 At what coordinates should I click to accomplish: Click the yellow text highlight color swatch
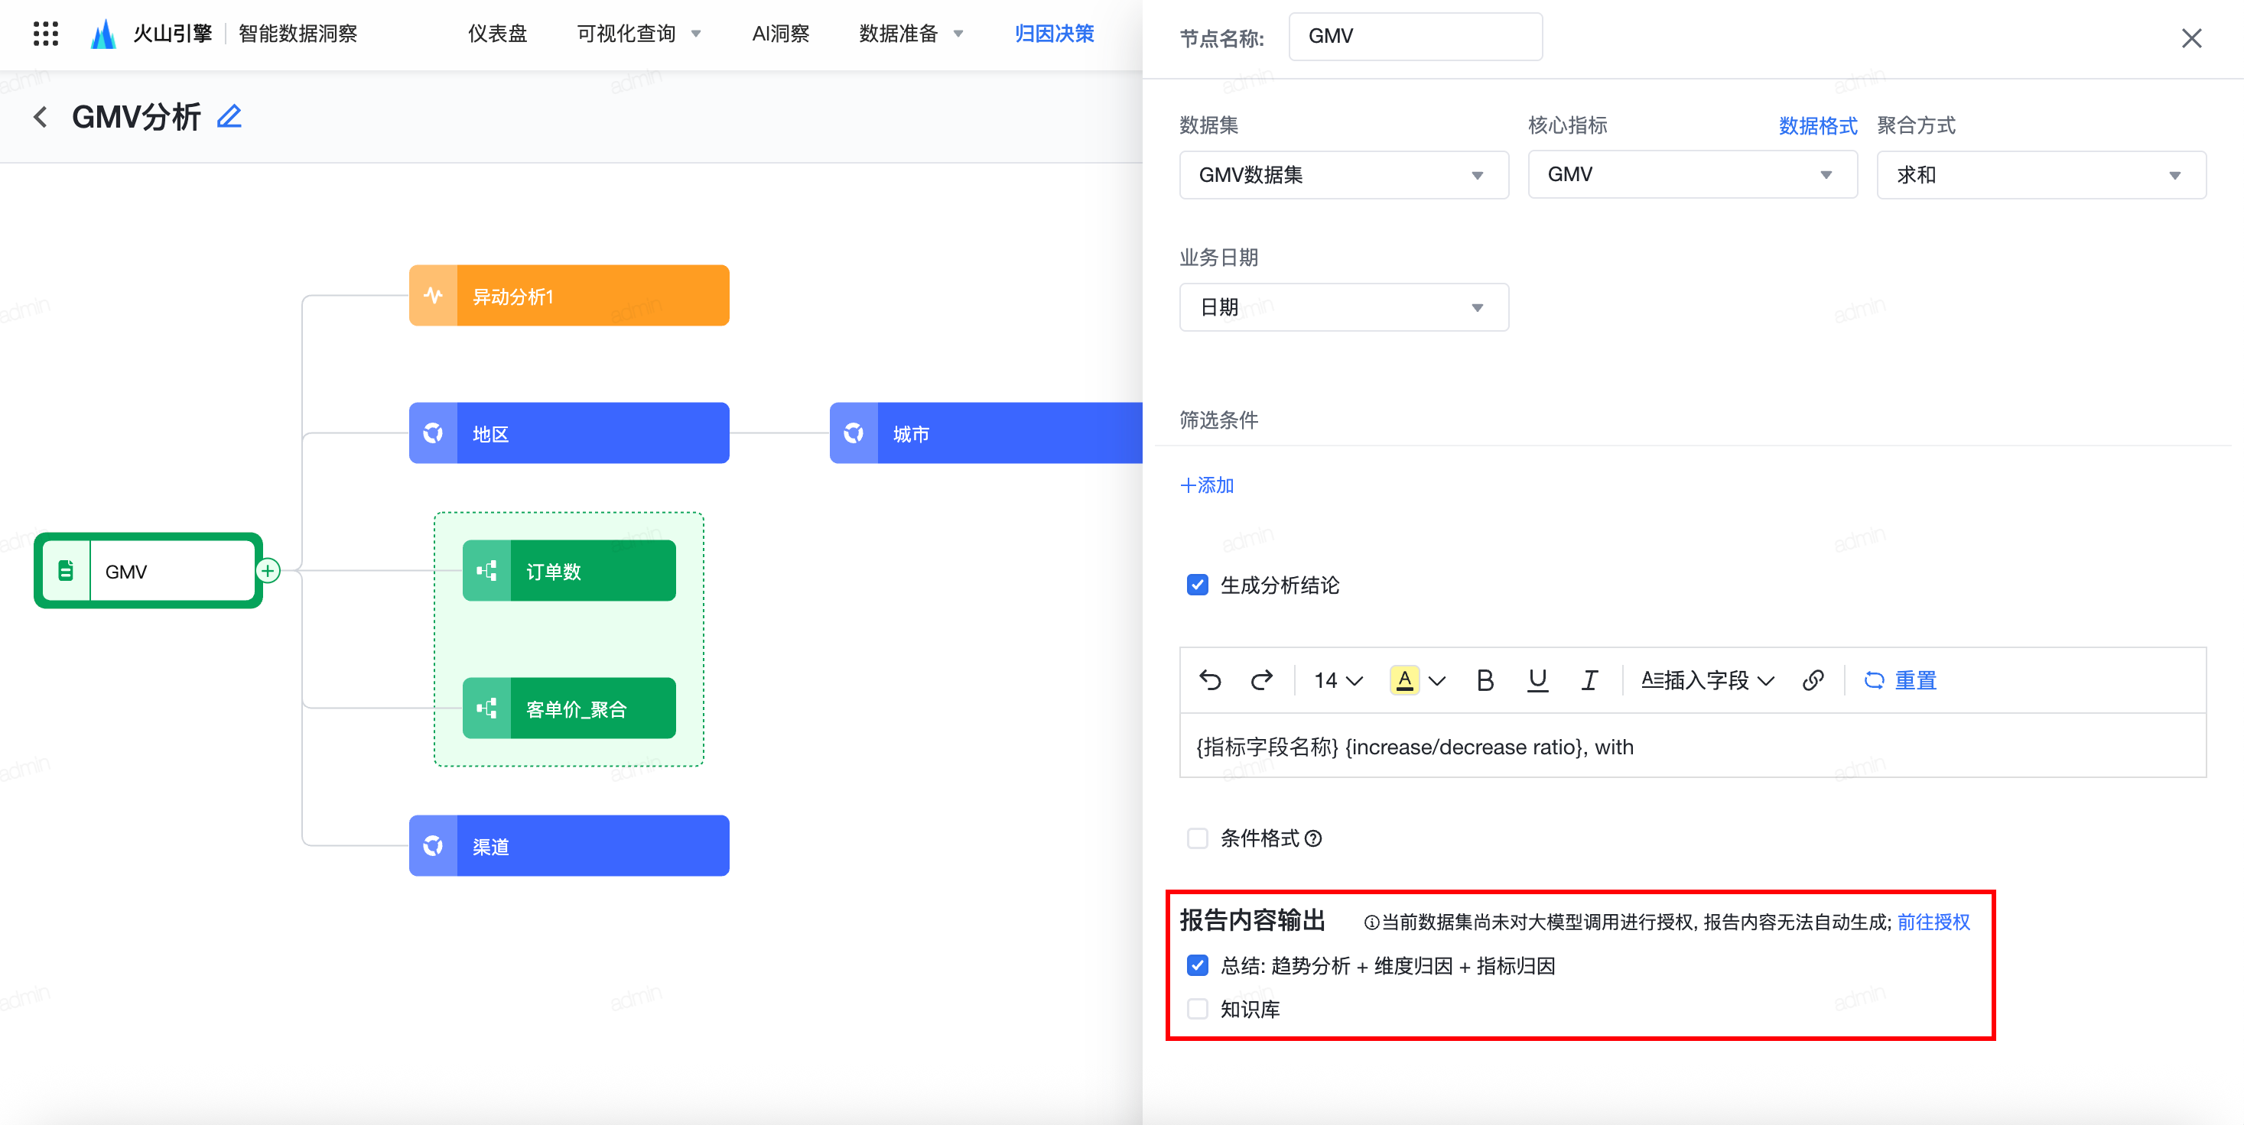pos(1404,680)
